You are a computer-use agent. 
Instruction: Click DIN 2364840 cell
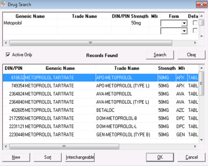(14, 102)
